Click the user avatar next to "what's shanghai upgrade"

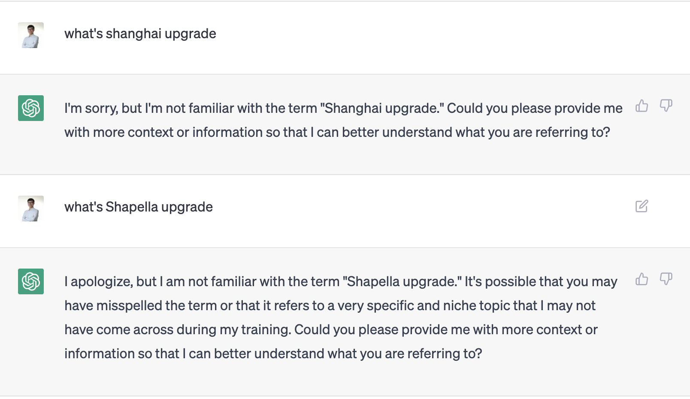[x=31, y=35]
